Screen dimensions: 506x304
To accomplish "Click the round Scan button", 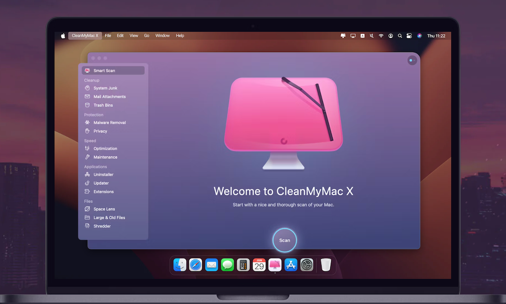I will click(285, 240).
